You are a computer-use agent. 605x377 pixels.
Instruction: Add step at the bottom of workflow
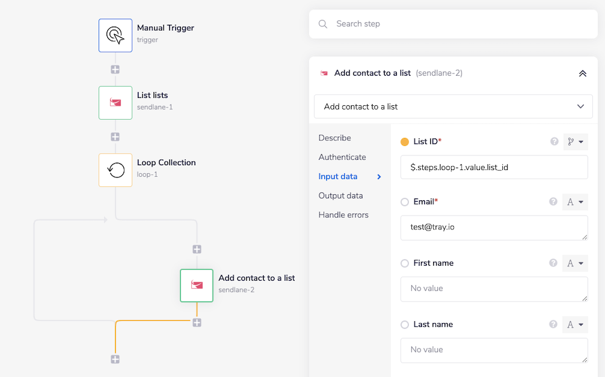click(115, 359)
